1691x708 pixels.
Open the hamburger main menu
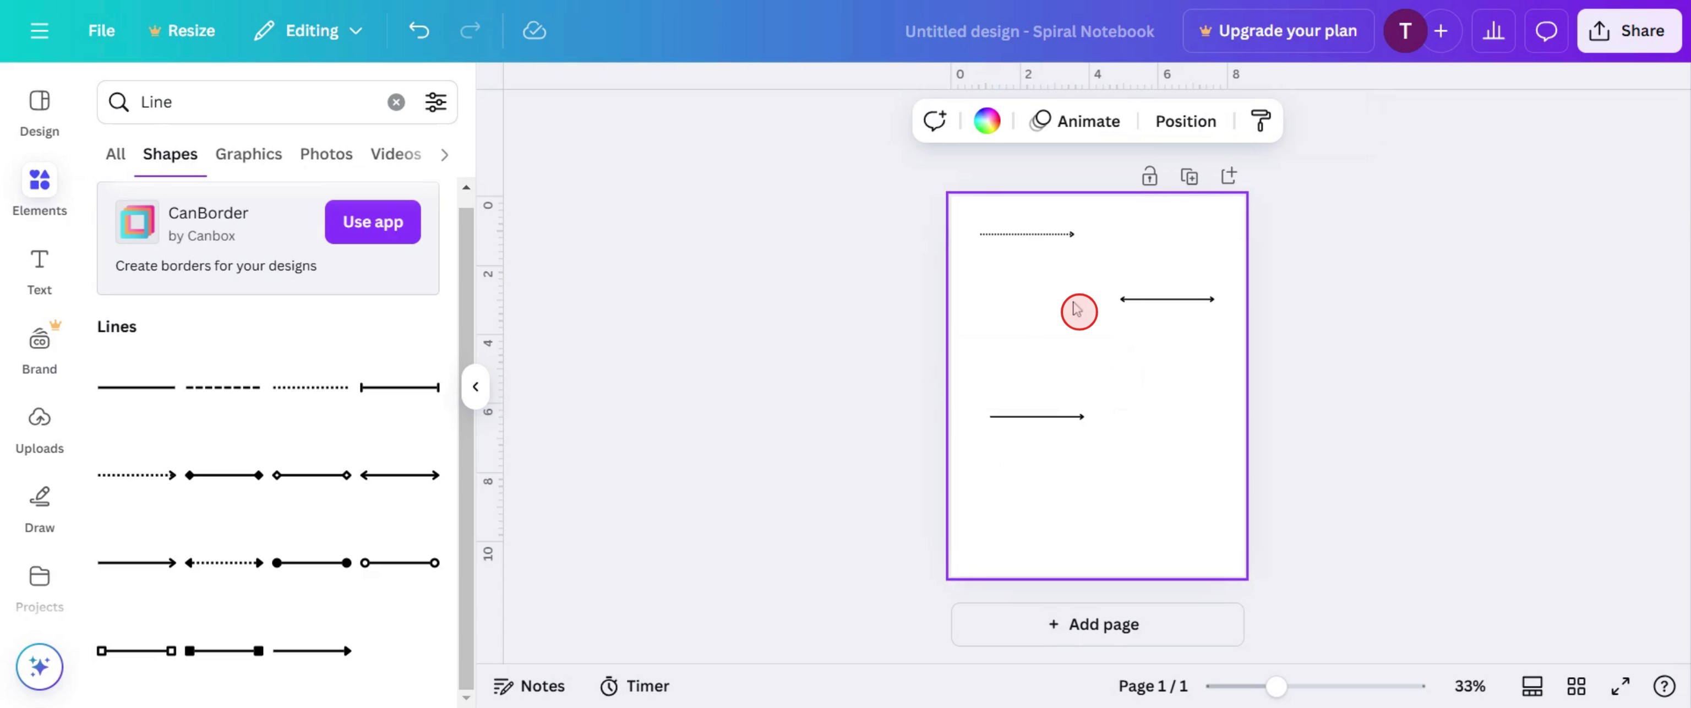coord(40,31)
